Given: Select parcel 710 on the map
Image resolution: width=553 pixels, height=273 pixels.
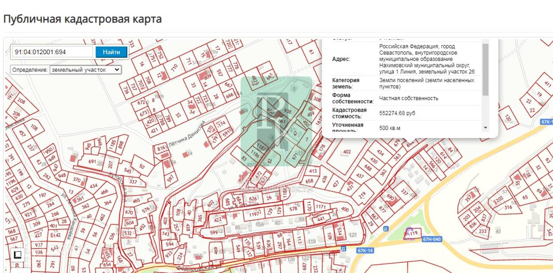Looking at the screenshot, I should 175,67.
